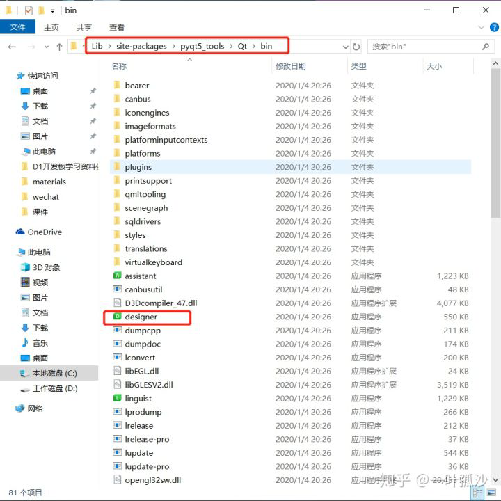Open the 主页 ribbon tab

tap(51, 27)
